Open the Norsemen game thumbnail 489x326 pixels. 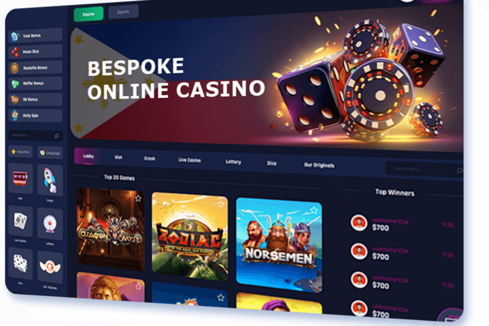point(279,245)
